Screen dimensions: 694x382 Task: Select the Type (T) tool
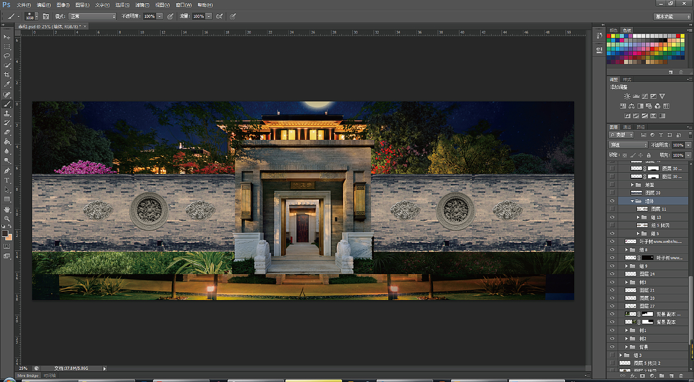(7, 180)
